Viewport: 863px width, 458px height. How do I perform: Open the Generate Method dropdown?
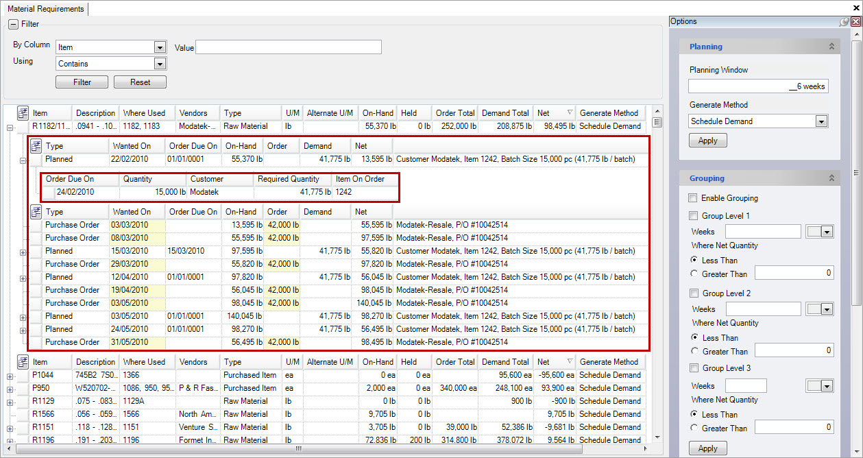coord(821,121)
